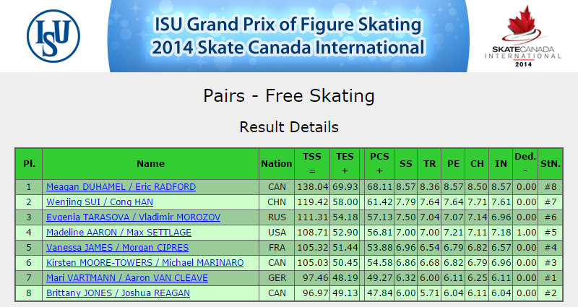Click the Nation column header

[x=277, y=164]
